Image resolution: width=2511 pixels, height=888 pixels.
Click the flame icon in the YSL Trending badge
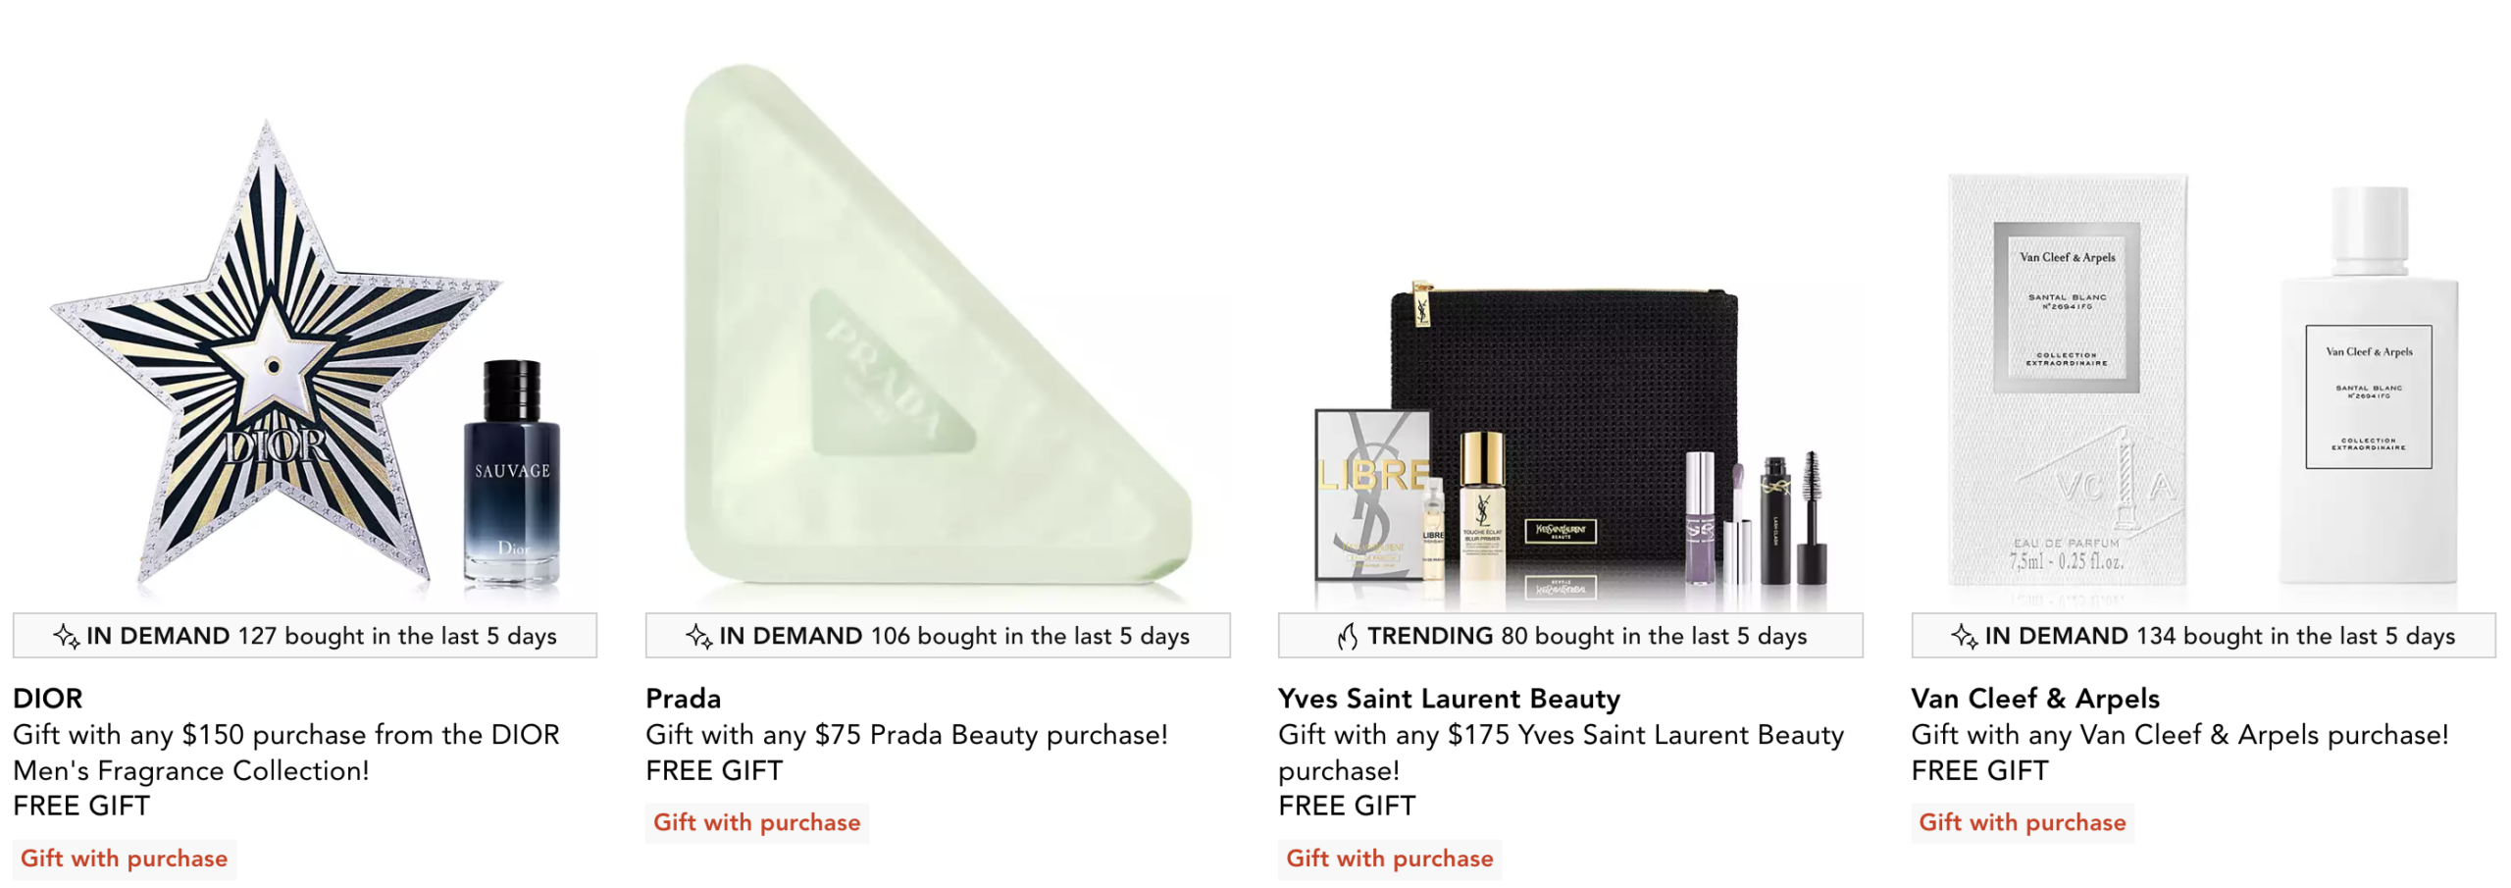point(1347,636)
